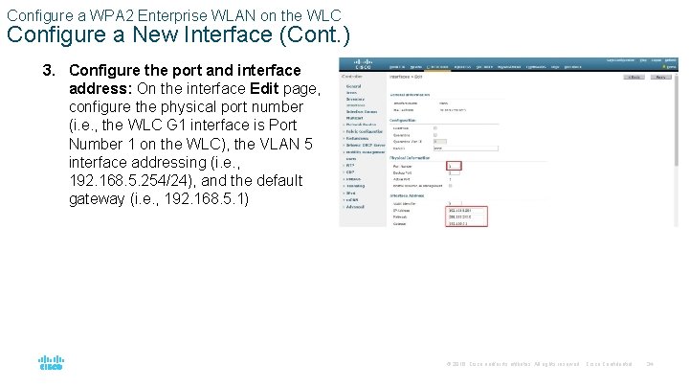Click the Save Configuration link
689x388 pixels.
click(x=620, y=60)
